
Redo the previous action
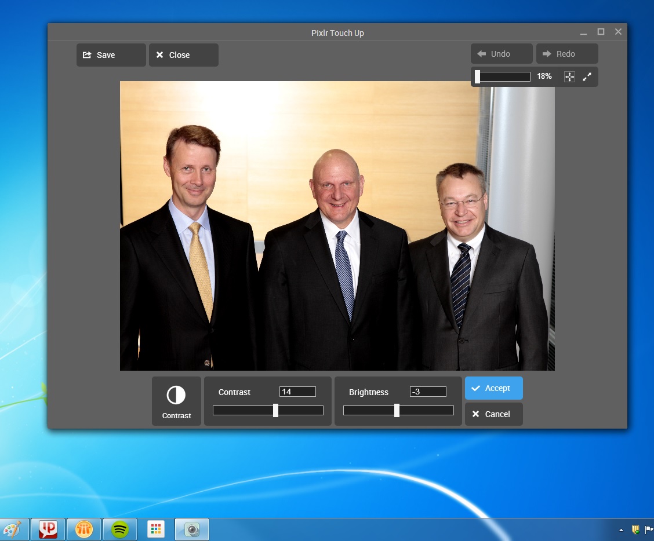(566, 54)
